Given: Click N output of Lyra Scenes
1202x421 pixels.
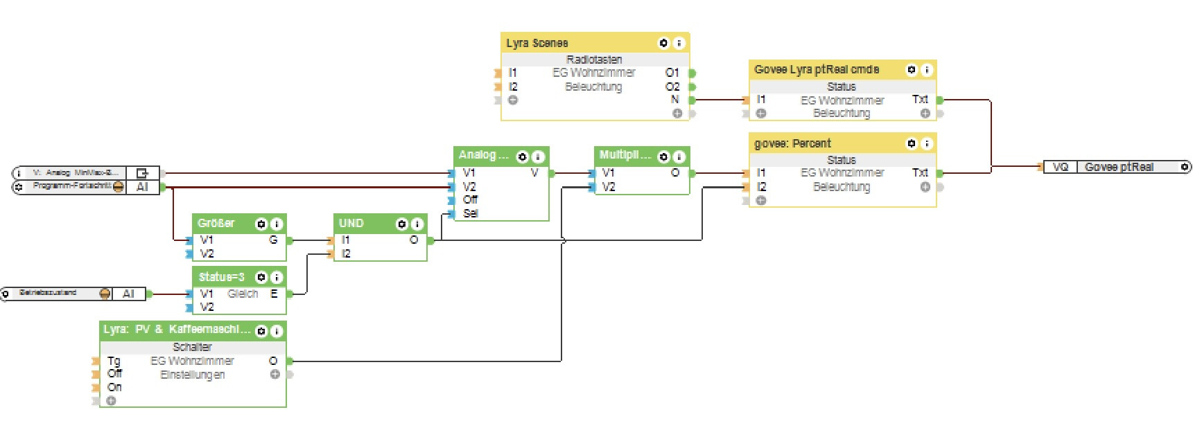Looking at the screenshot, I should (x=674, y=100).
